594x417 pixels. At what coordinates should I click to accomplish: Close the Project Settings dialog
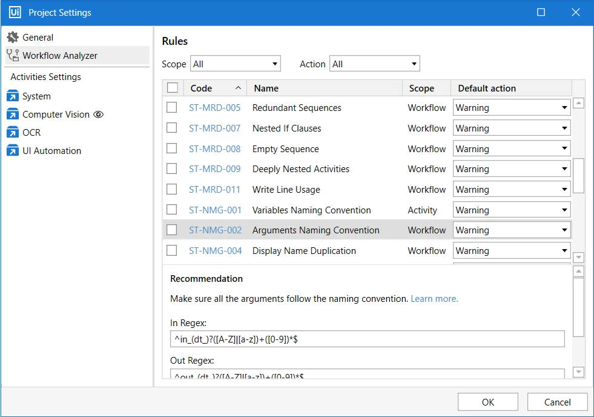coord(576,12)
